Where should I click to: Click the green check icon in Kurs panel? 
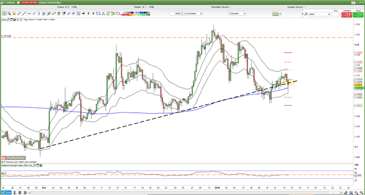(21, 19)
